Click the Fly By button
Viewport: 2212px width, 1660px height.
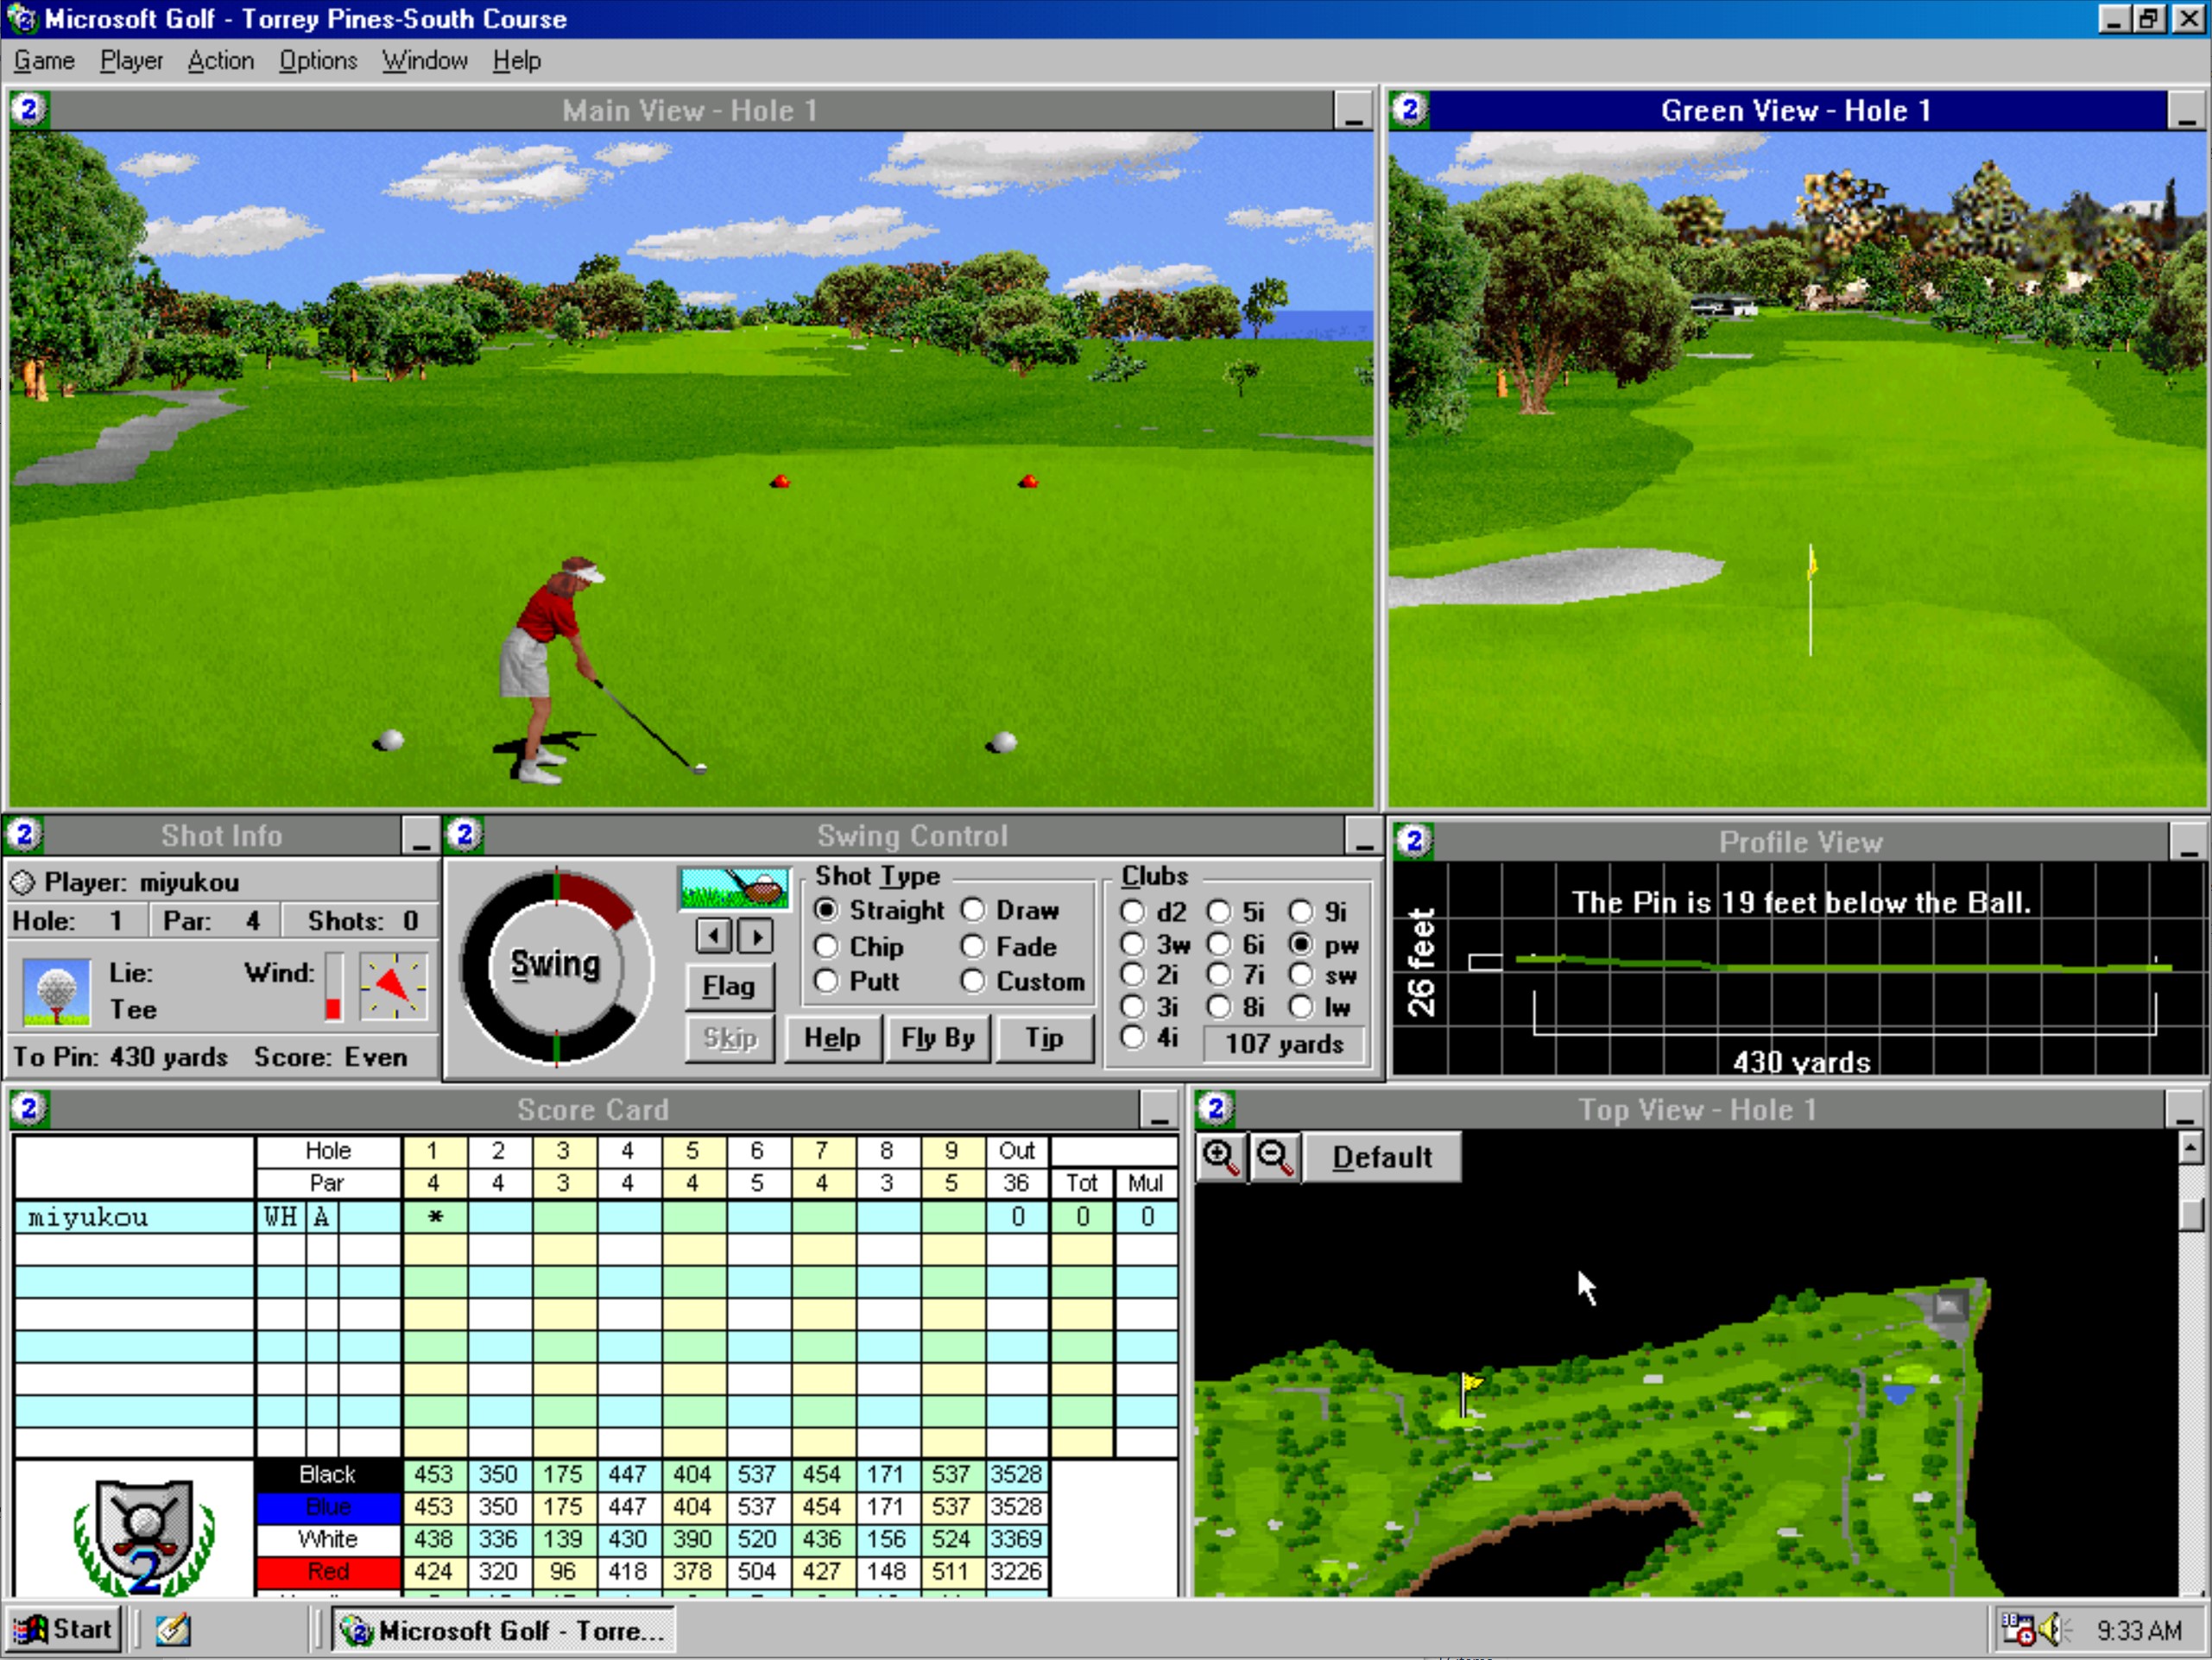click(x=937, y=1038)
